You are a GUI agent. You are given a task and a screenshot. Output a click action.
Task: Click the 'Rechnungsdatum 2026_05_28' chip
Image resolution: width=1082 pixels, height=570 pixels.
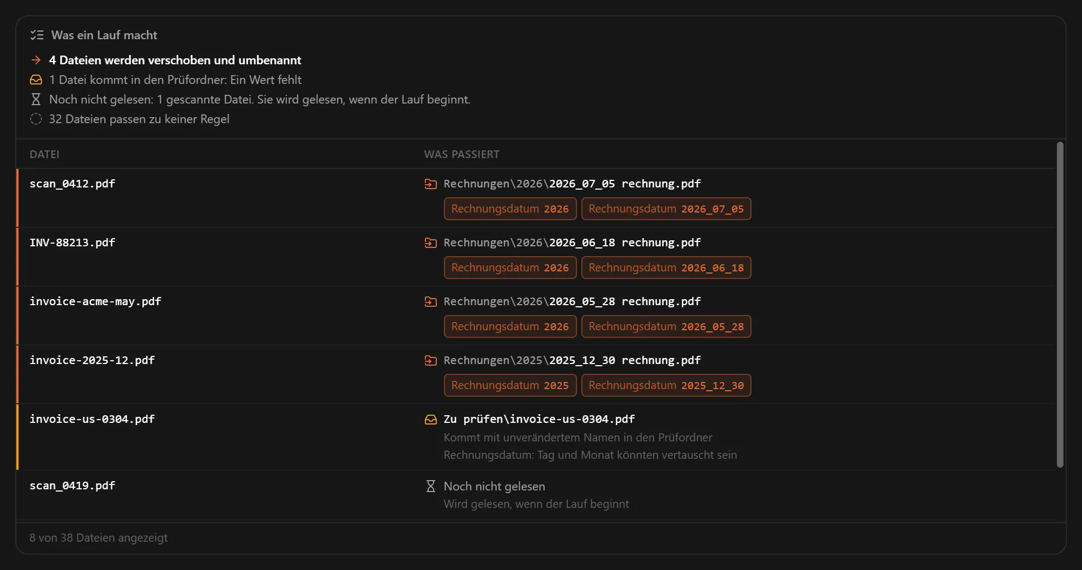pyautogui.click(x=666, y=326)
